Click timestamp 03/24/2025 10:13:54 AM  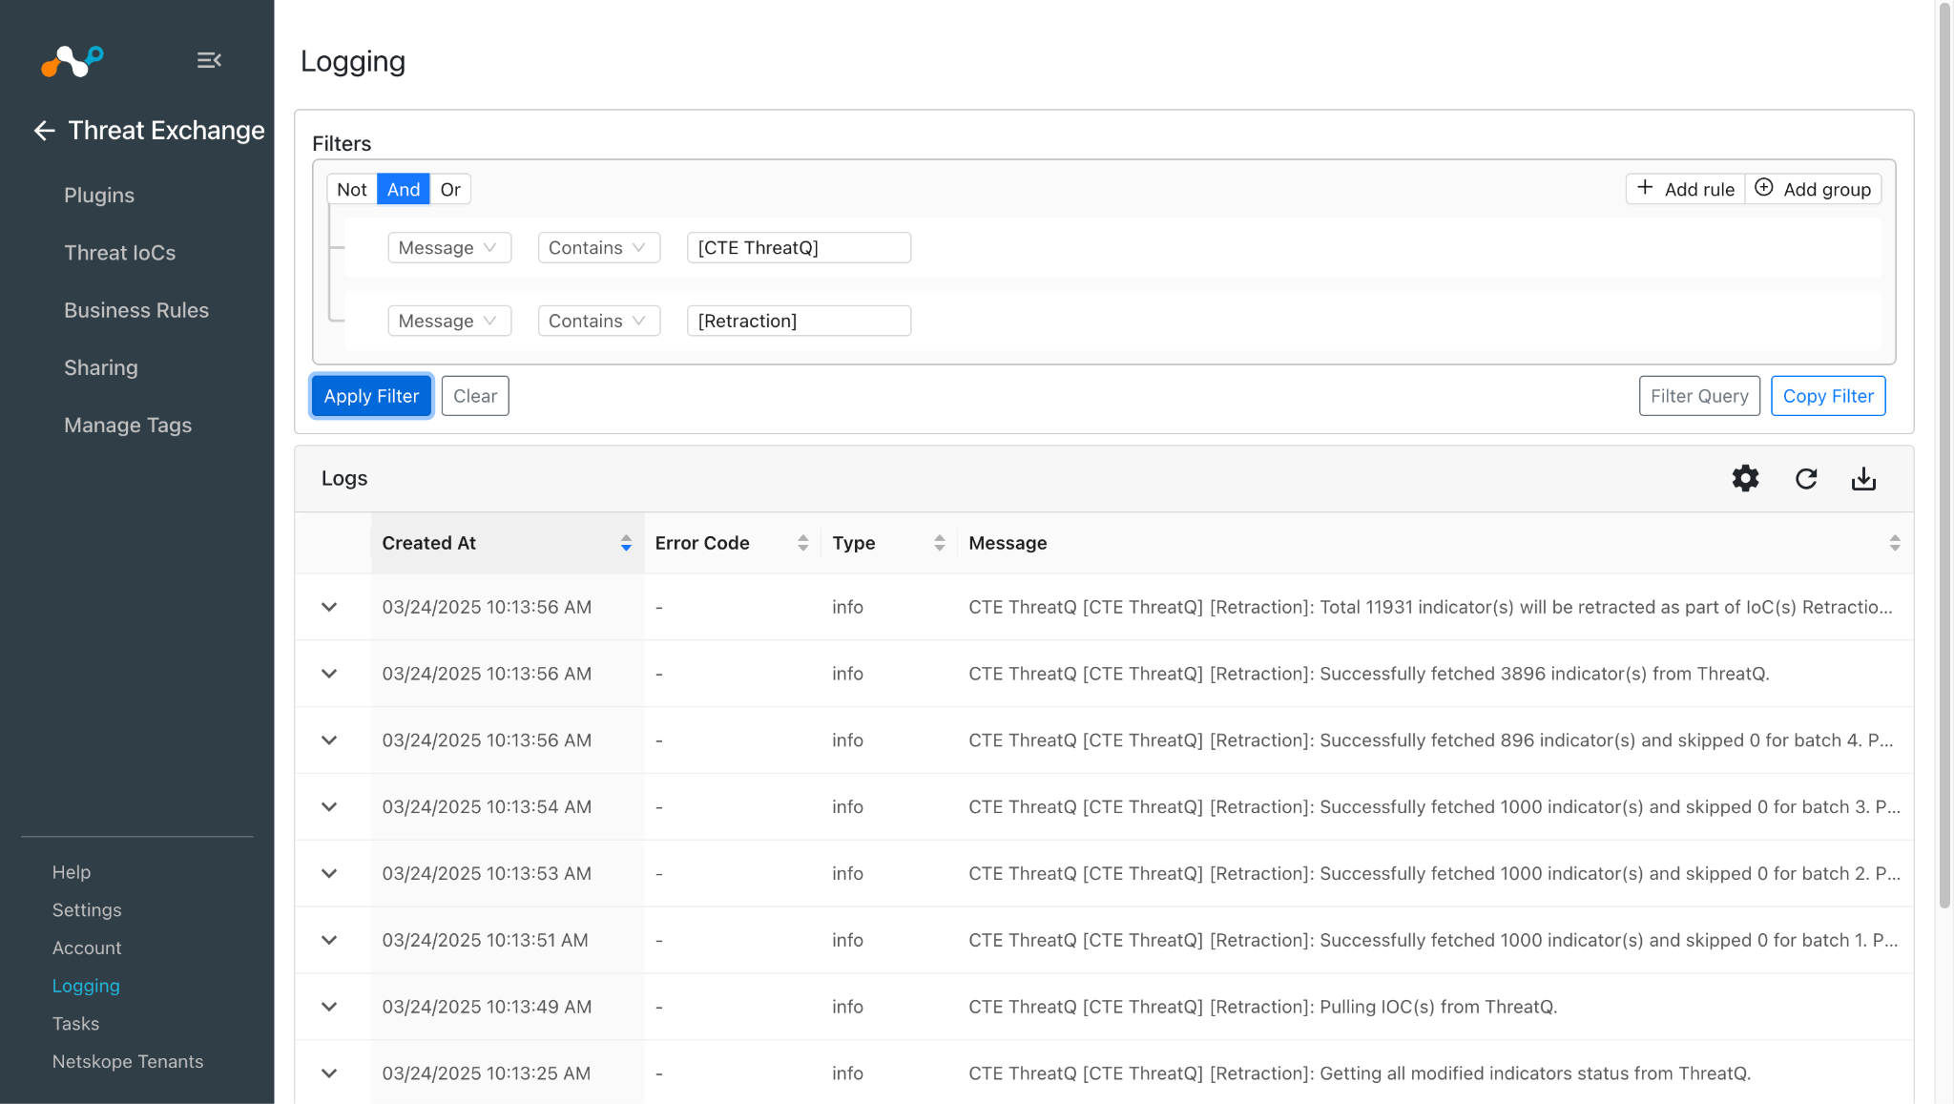[487, 807]
